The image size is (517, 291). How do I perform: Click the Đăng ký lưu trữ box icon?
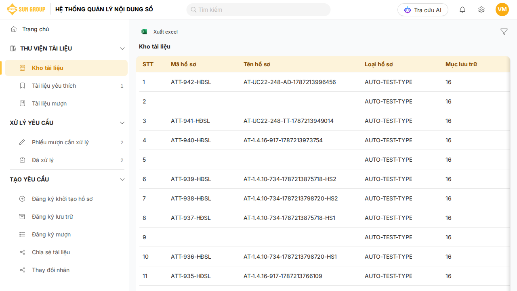(x=22, y=217)
